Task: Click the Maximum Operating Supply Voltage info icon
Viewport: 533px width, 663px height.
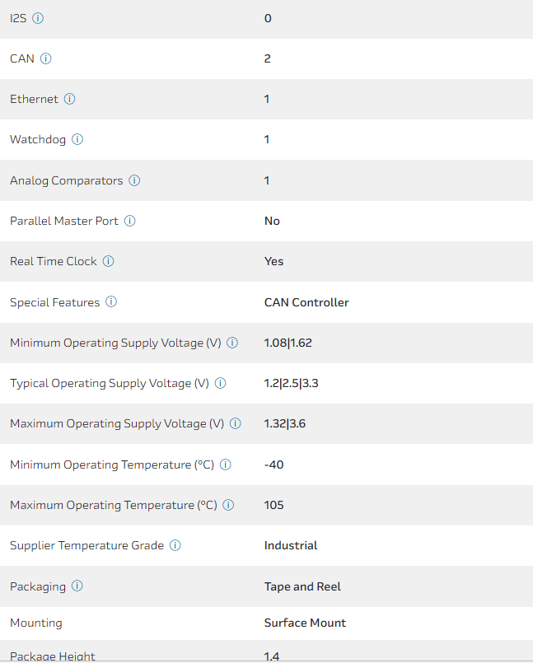Action: [236, 423]
